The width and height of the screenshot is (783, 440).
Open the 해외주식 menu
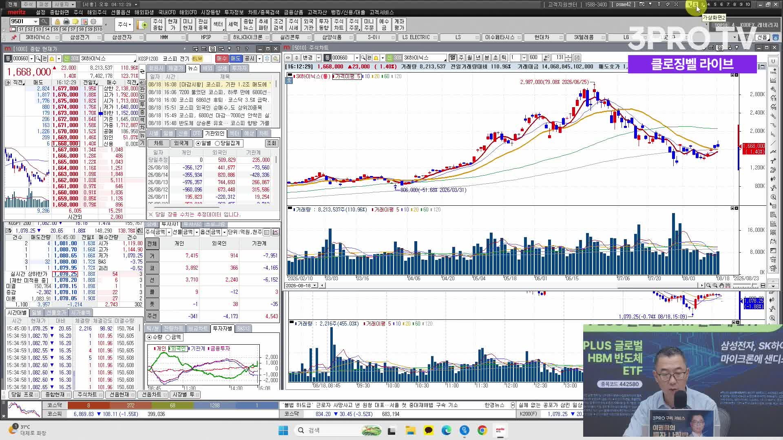point(97,13)
